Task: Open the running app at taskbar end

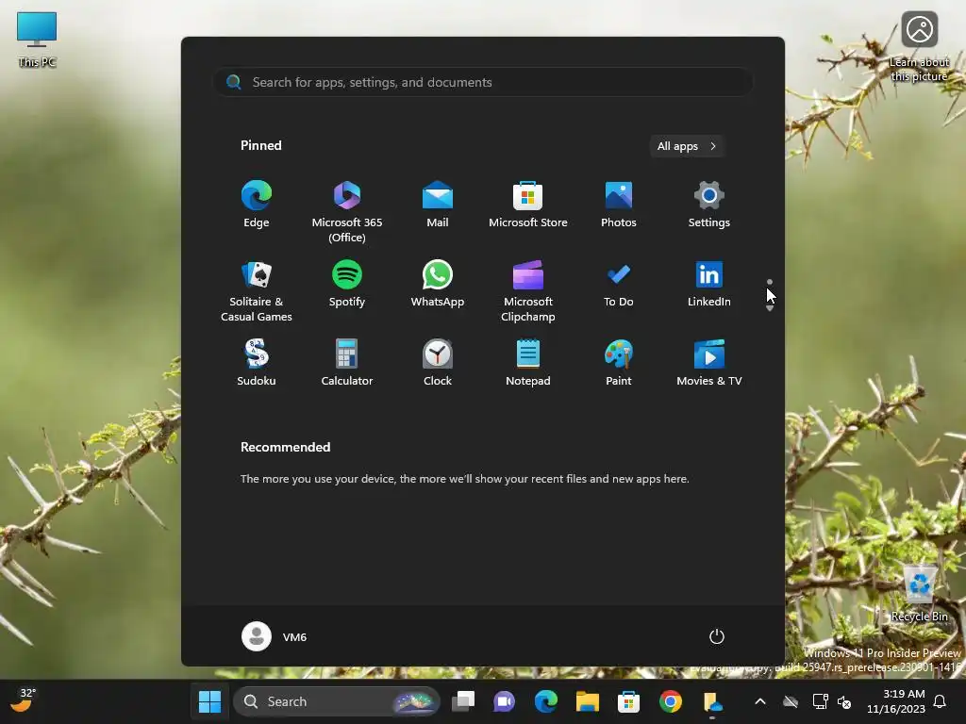Action: coord(712,701)
